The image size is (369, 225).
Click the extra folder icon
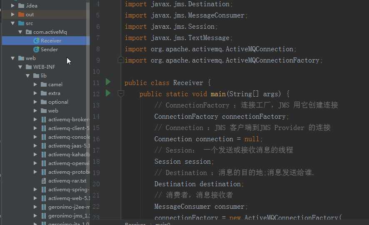tap(44, 93)
